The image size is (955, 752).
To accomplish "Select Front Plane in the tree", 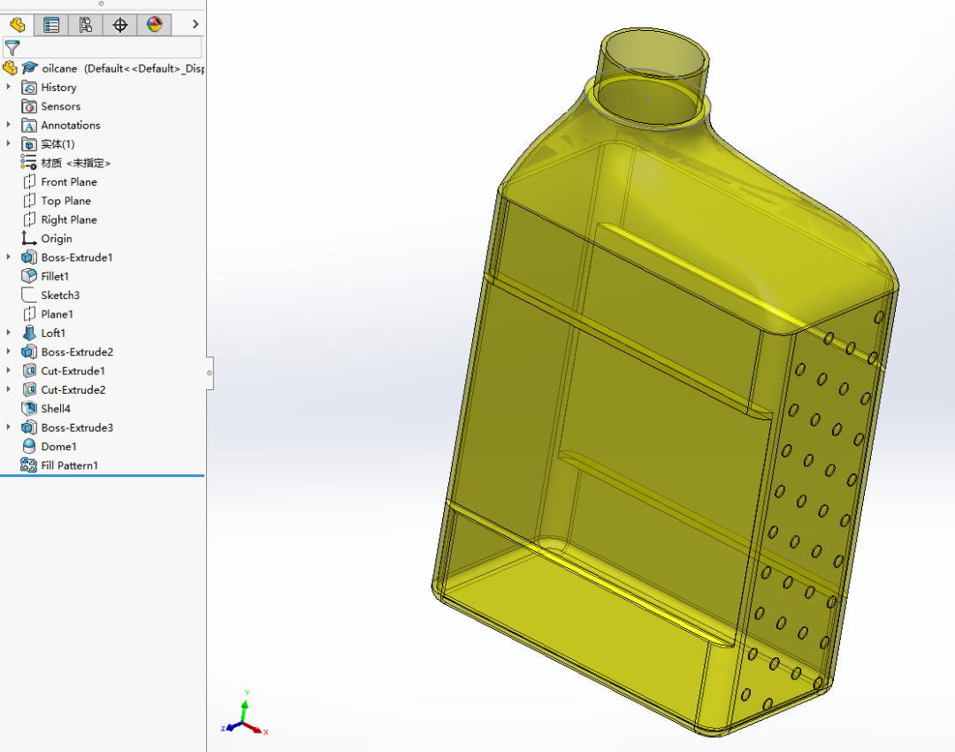I will 68,181.
